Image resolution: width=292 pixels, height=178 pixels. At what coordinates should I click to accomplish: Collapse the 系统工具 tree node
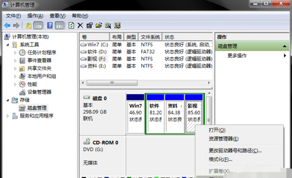point(8,45)
